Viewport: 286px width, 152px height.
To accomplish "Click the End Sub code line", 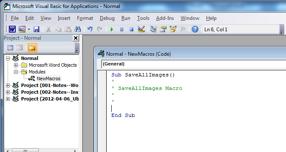I will pyautogui.click(x=123, y=115).
